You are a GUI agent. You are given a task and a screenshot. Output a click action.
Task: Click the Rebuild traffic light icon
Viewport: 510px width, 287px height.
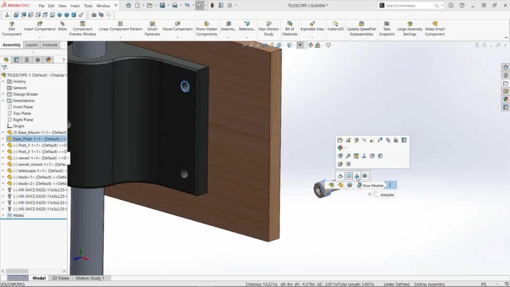pyautogui.click(x=212, y=5)
